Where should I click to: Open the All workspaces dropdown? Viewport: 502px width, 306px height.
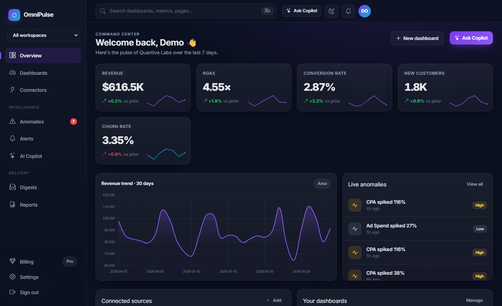[43, 35]
